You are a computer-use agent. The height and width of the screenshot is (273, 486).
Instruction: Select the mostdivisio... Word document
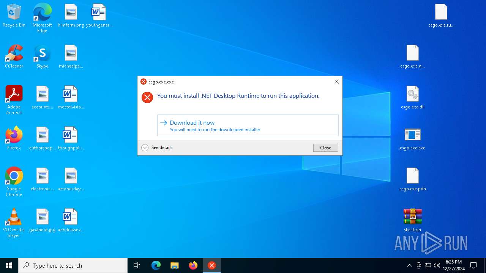pos(71,97)
